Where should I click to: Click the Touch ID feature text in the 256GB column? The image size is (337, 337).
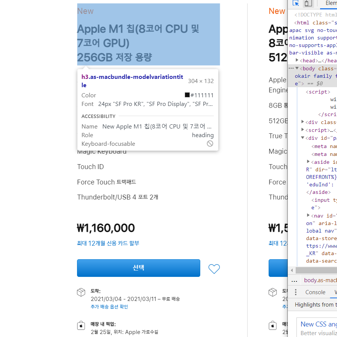pos(91,167)
